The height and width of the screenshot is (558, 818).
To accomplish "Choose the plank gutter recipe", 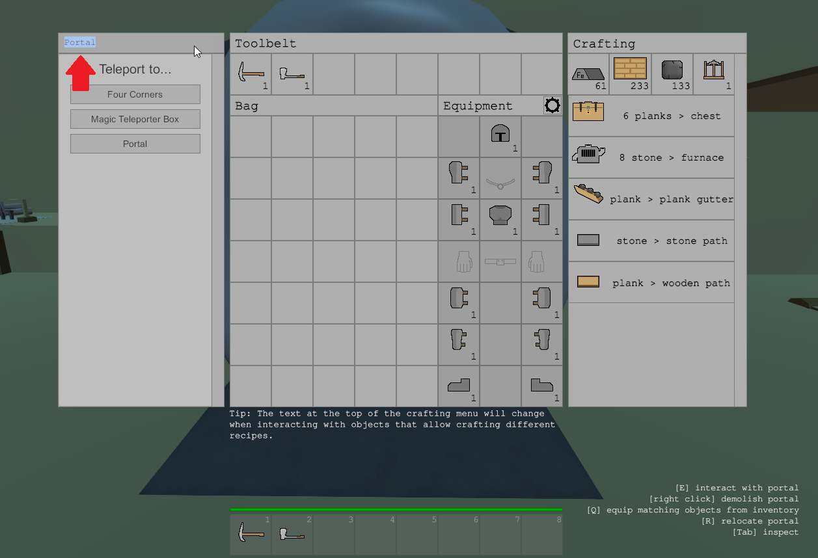I will click(x=651, y=199).
